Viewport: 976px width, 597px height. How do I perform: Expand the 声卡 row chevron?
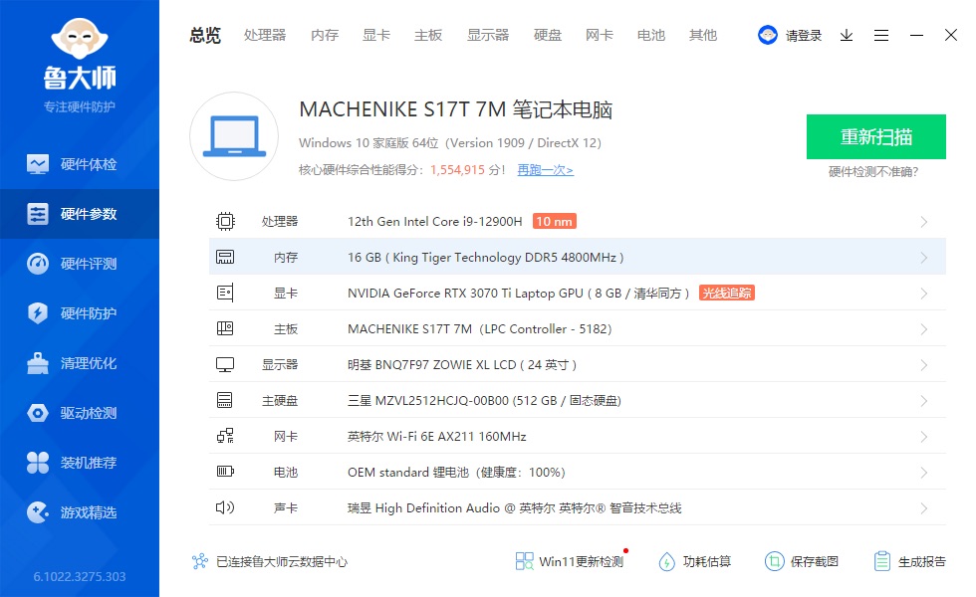(924, 508)
